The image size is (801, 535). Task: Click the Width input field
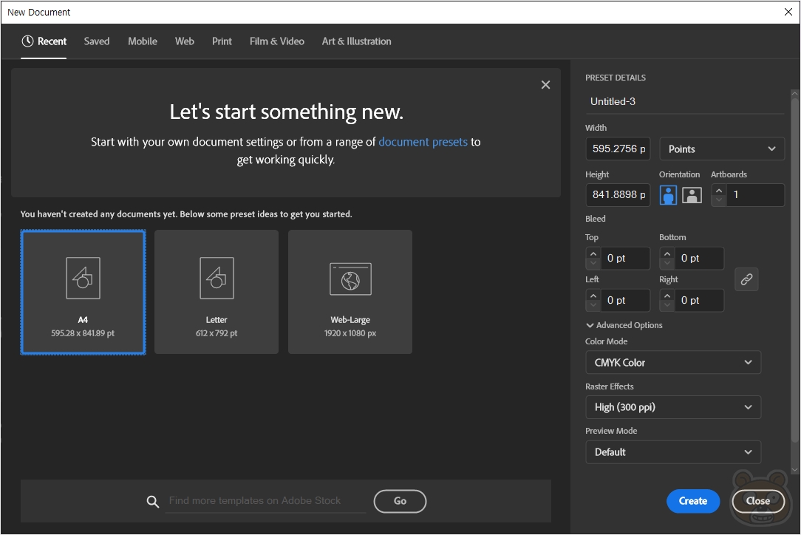click(x=618, y=149)
